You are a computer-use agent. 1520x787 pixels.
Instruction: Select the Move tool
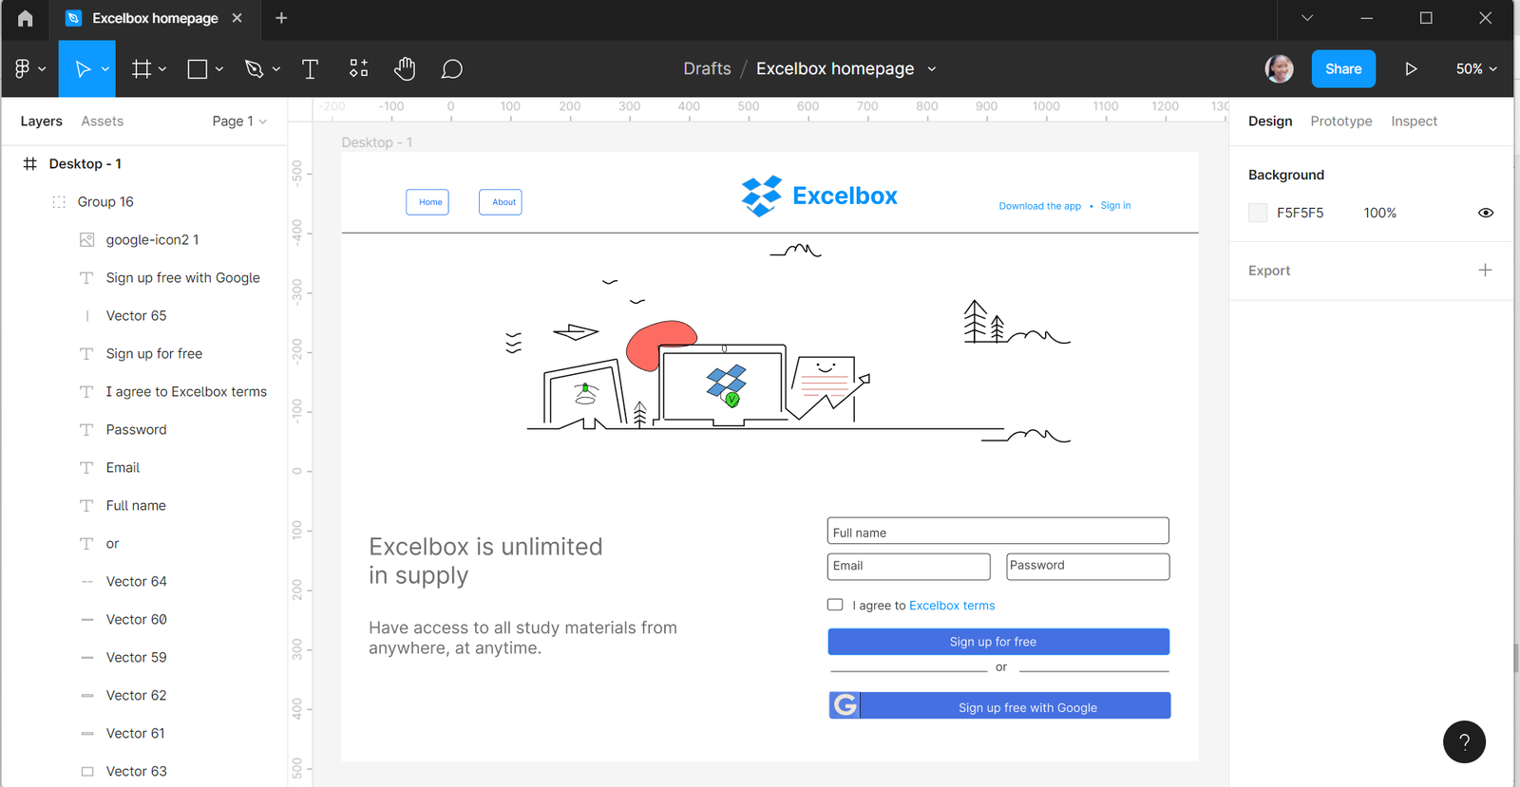[83, 68]
